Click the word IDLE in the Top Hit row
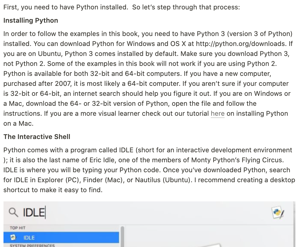The image size is (307, 247). (x=28, y=238)
